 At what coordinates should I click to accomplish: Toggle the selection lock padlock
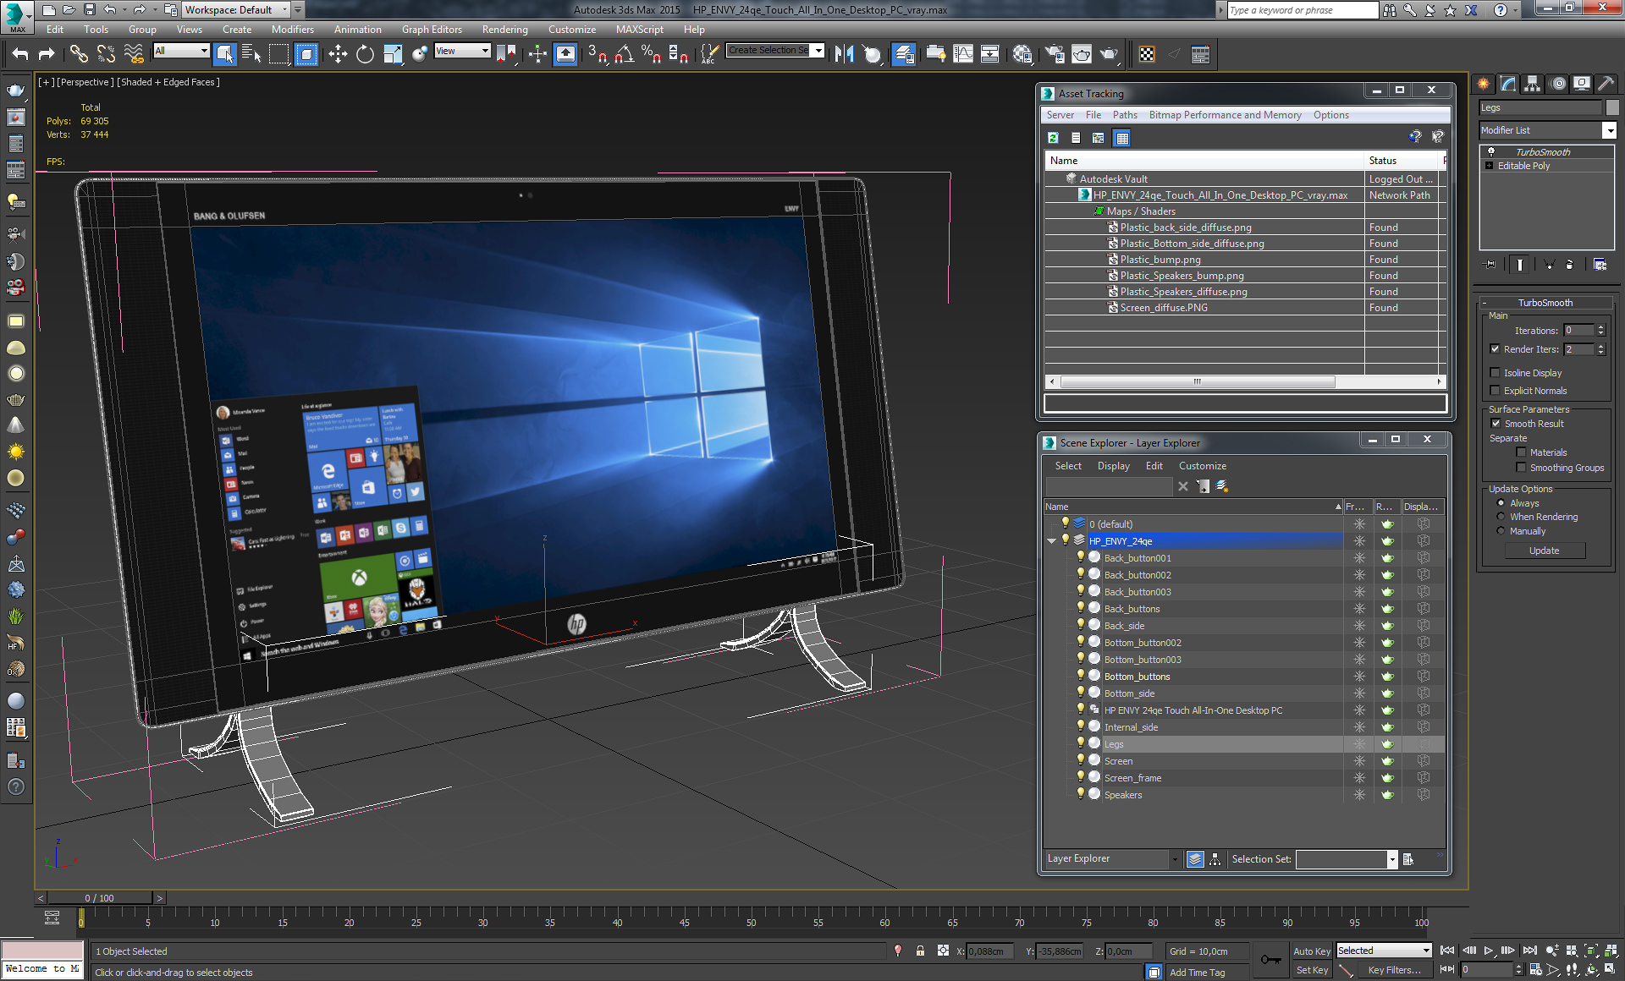pyautogui.click(x=920, y=951)
